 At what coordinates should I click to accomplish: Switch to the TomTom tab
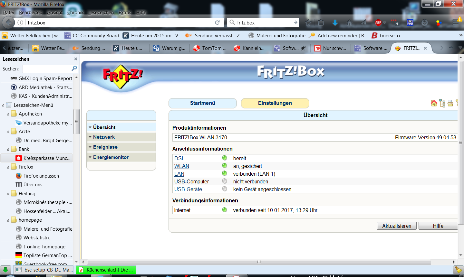210,48
